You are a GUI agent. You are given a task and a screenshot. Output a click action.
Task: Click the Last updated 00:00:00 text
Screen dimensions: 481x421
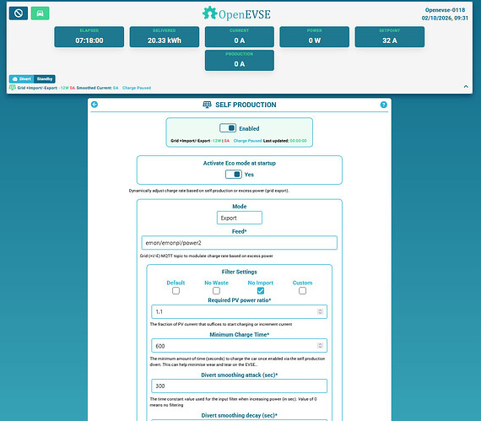coord(285,141)
